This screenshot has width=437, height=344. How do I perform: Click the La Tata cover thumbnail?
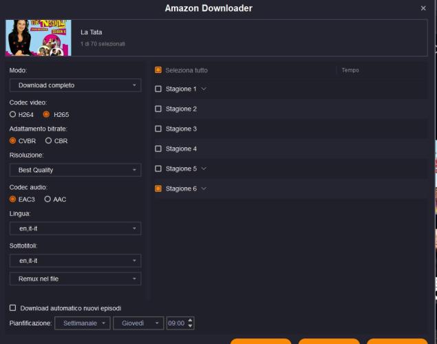click(x=39, y=38)
